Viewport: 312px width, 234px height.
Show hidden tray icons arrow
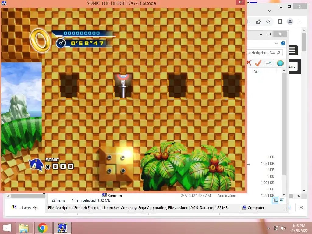pos(269,228)
